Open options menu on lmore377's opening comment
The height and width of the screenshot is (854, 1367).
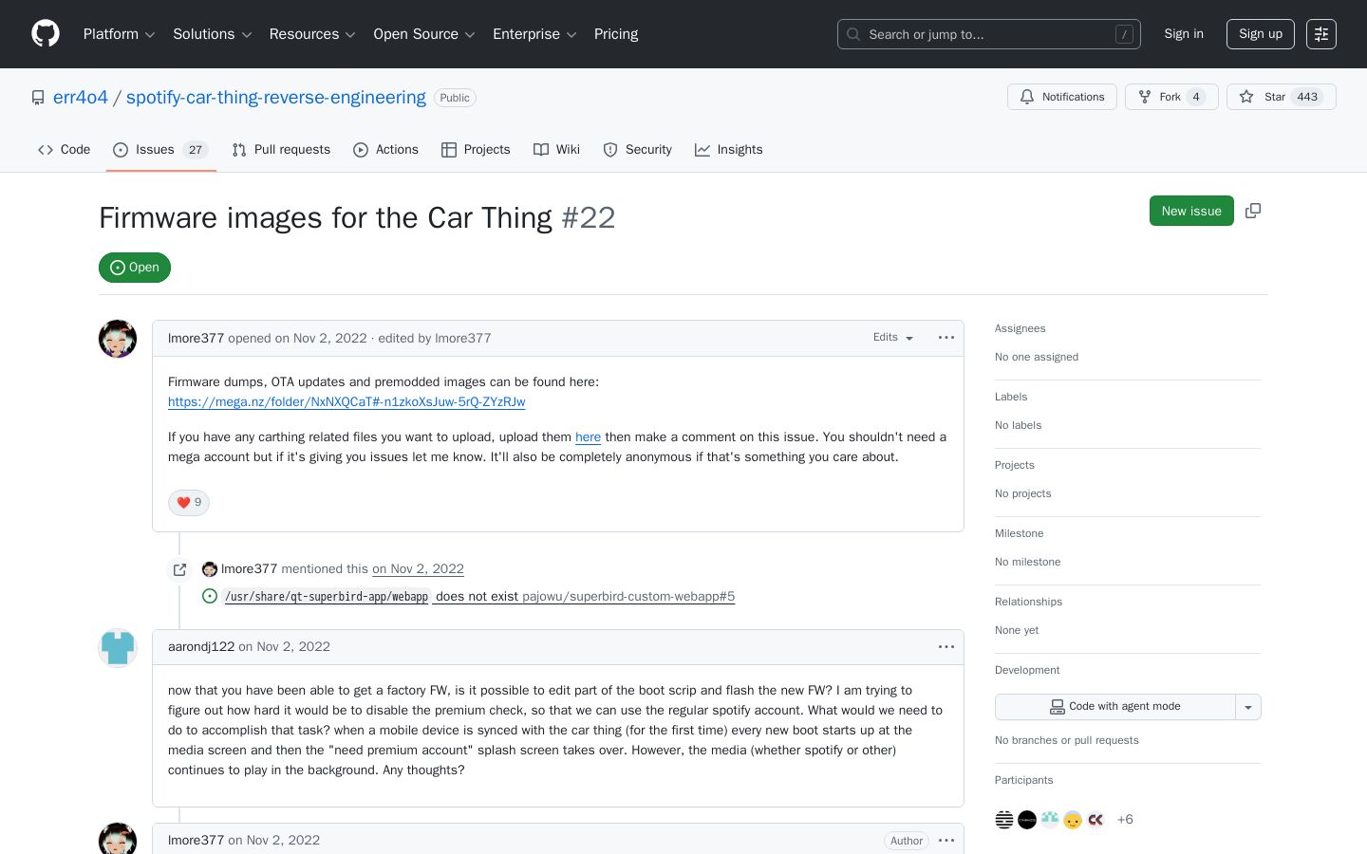(946, 338)
